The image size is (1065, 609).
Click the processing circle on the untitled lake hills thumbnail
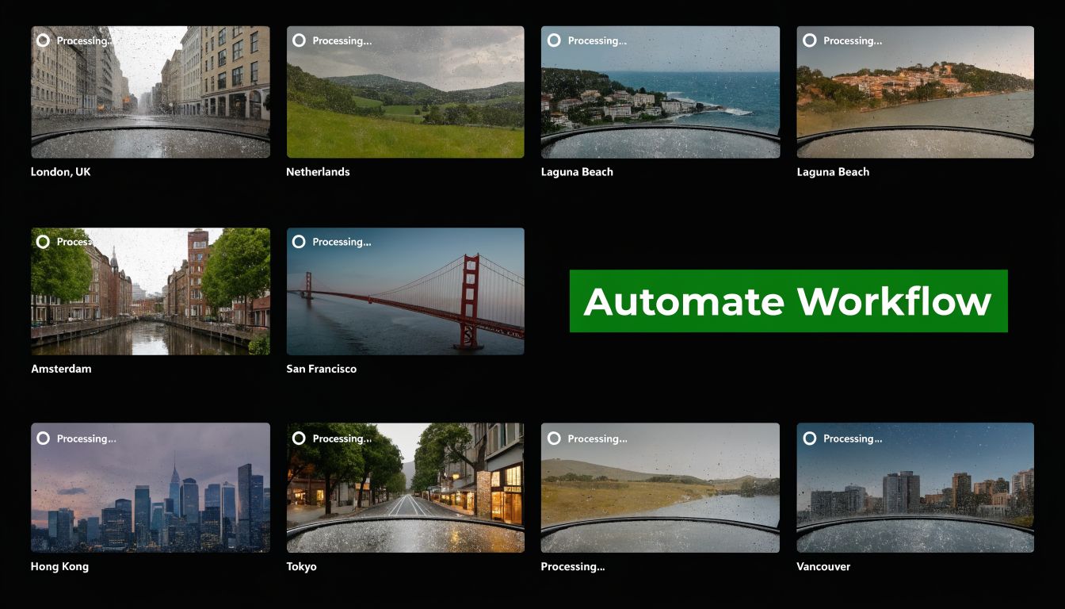tap(554, 439)
